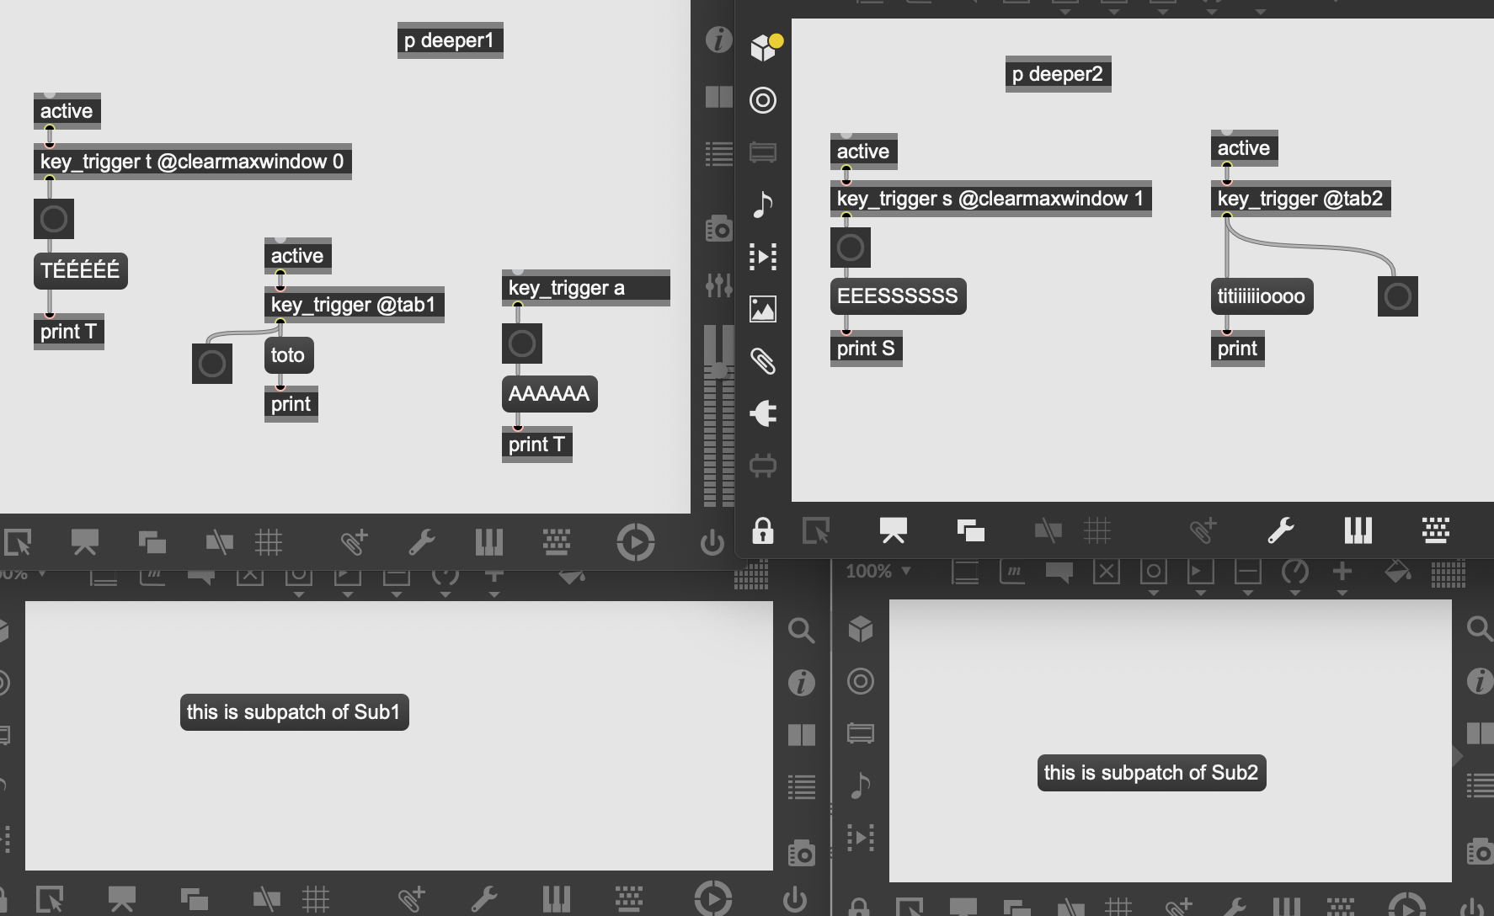Select the p deeper2 subpatcher object

pyautogui.click(x=1058, y=74)
